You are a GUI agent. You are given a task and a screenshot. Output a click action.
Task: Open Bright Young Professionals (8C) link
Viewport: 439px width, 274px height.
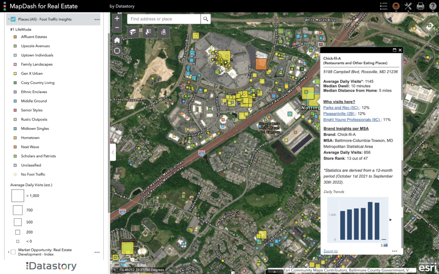click(352, 119)
